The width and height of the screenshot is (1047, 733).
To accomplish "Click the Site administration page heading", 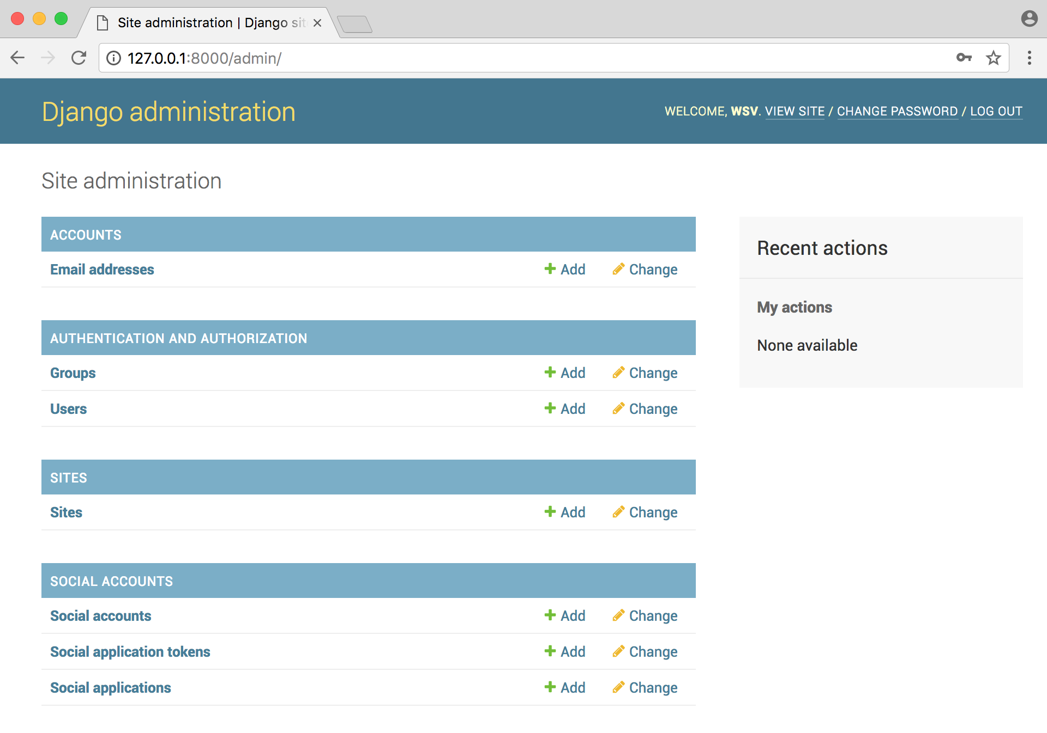I will coord(131,181).
